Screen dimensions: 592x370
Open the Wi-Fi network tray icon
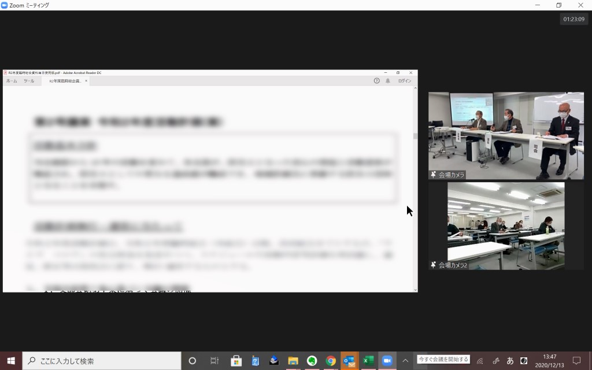pos(480,361)
